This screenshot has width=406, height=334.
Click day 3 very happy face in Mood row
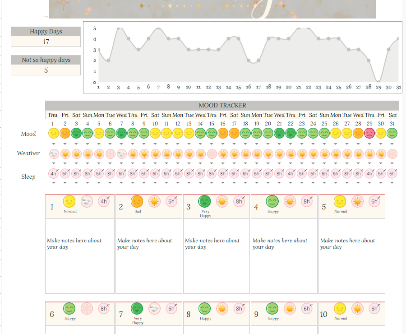[76, 134]
